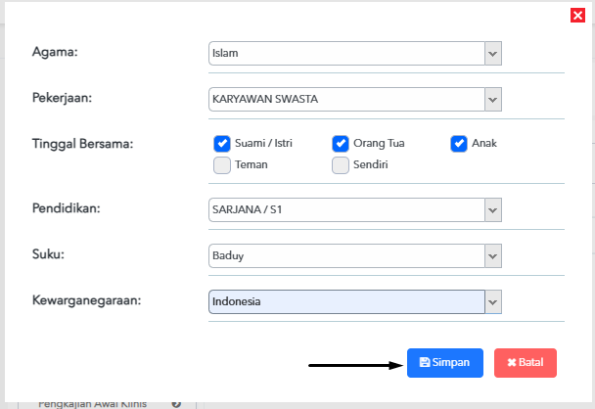Close the dialog with red X icon

(x=577, y=16)
